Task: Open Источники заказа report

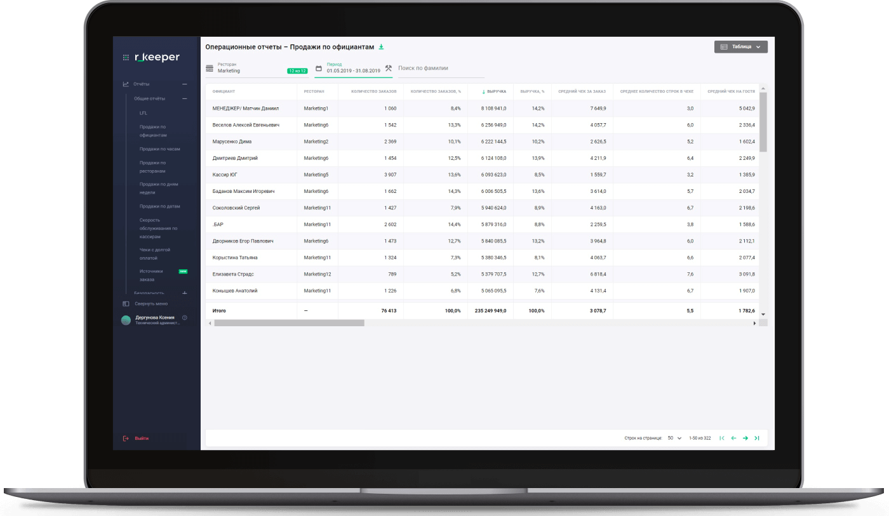Action: point(152,275)
